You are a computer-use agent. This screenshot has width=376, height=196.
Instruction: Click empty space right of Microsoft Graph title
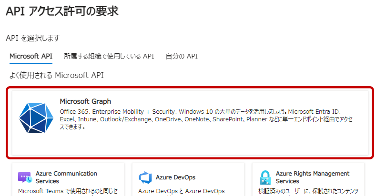coord(238,101)
